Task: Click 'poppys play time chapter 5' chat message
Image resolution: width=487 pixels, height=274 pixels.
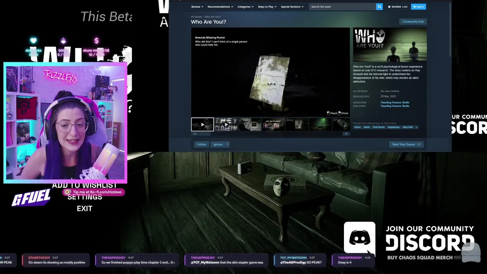Action: click(138, 260)
